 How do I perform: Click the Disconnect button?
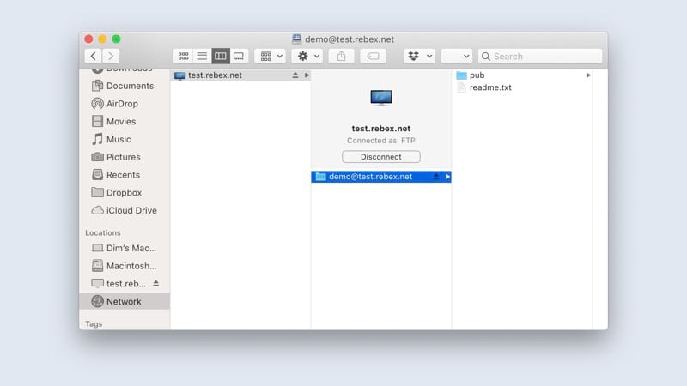click(x=380, y=157)
